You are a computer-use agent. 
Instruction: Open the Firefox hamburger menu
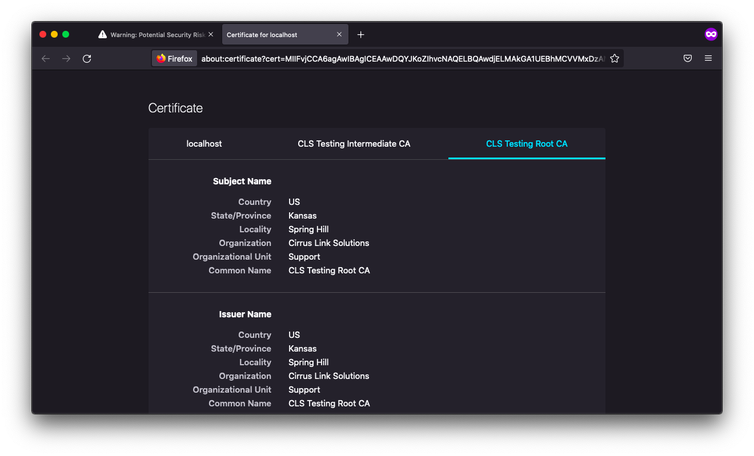708,58
